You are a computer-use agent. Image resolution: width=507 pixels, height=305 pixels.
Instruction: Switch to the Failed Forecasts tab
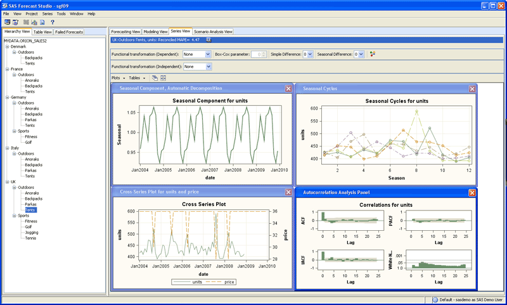(x=69, y=32)
